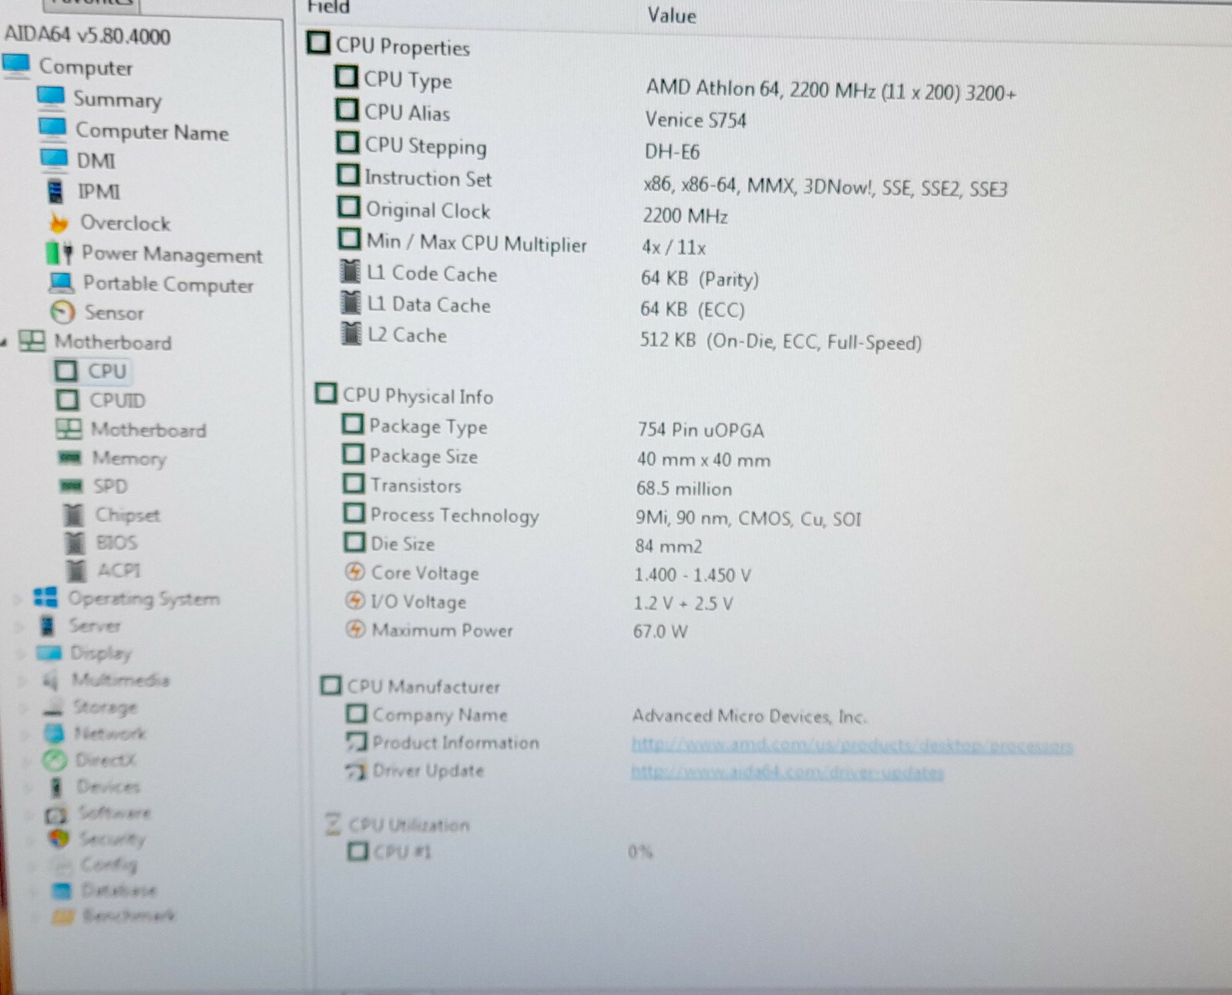The image size is (1232, 995).
Task: Open the BIOS chip icon entry
Action: pyautogui.click(x=75, y=543)
